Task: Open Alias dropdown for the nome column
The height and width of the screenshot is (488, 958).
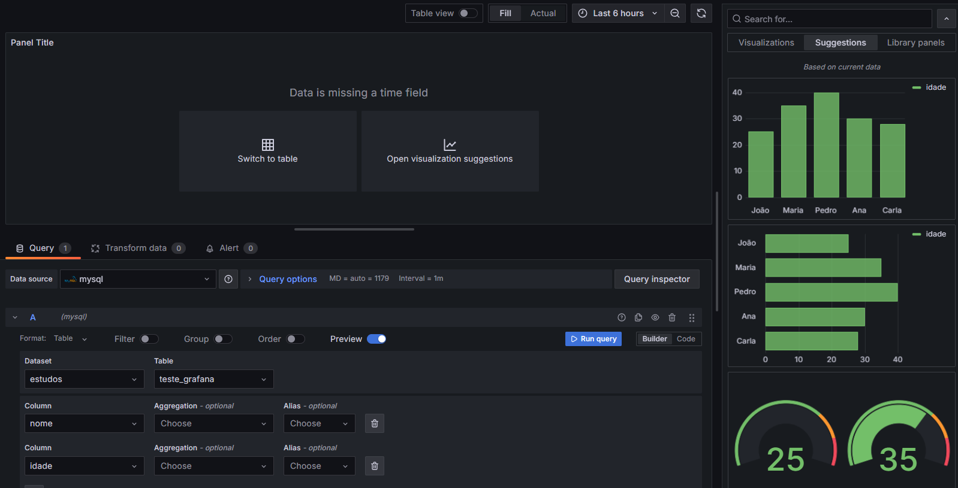Action: point(319,423)
